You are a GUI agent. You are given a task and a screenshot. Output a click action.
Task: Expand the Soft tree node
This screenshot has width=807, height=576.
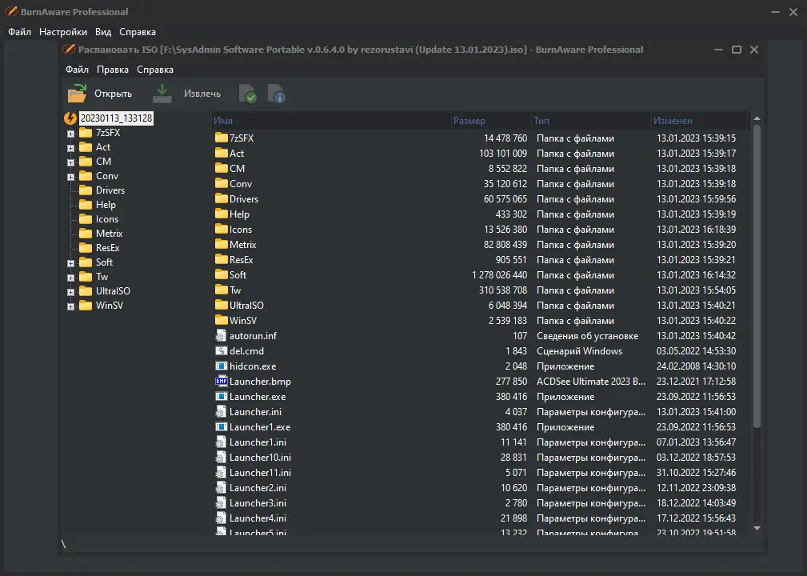[x=70, y=263]
